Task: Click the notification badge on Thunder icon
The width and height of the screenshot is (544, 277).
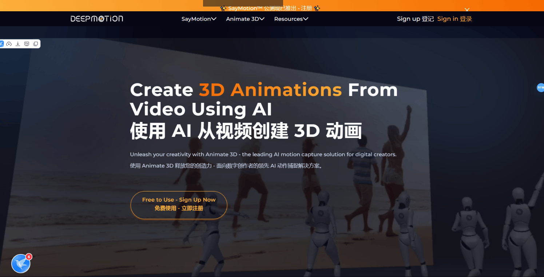Action: point(28,257)
